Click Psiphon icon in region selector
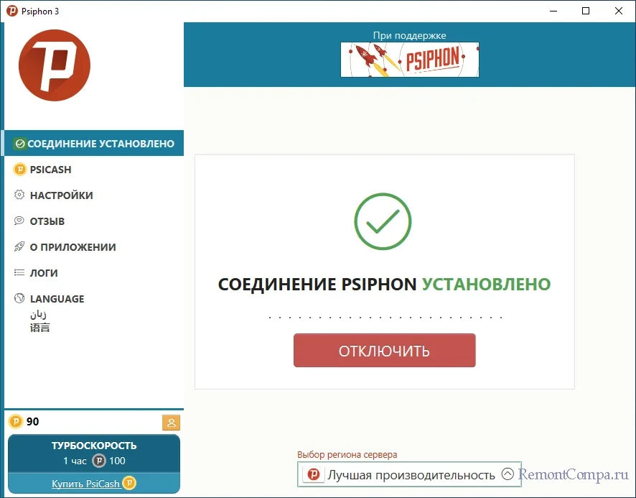The image size is (636, 498). click(x=313, y=474)
